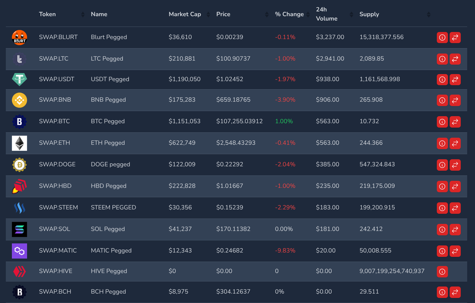Click the % Change column header
The image size is (475, 303).
pos(289,14)
